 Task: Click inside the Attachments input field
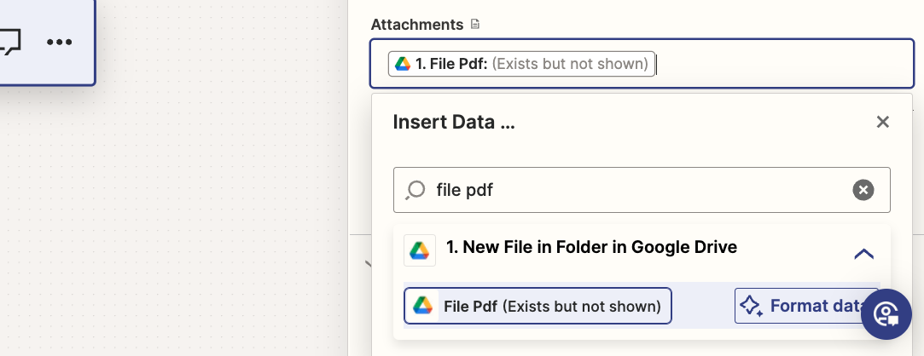[642, 64]
